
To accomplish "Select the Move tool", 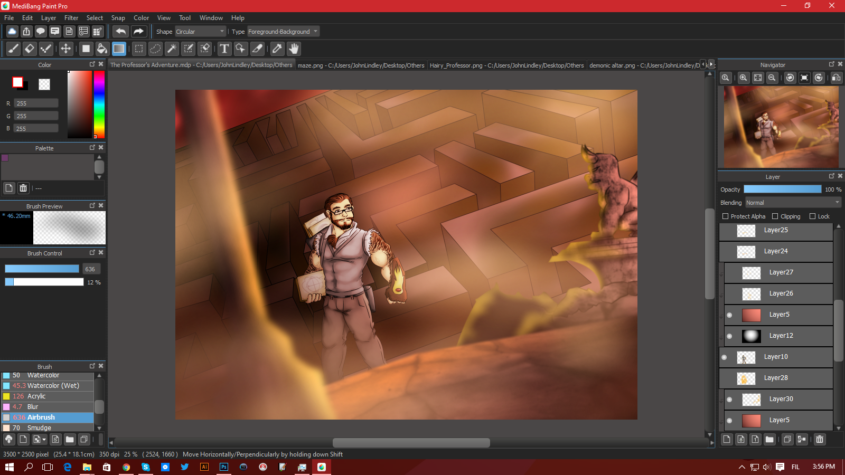I will tap(65, 49).
